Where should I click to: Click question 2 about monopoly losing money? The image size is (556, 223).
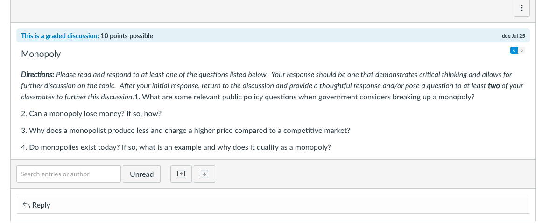[x=91, y=114]
